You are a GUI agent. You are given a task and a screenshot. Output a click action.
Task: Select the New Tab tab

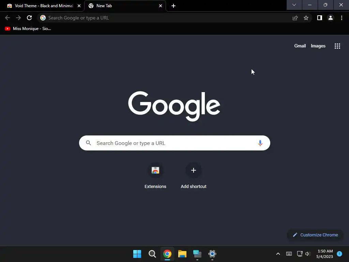(125, 6)
